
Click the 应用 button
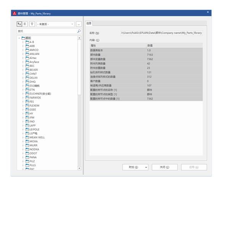tap(194, 167)
